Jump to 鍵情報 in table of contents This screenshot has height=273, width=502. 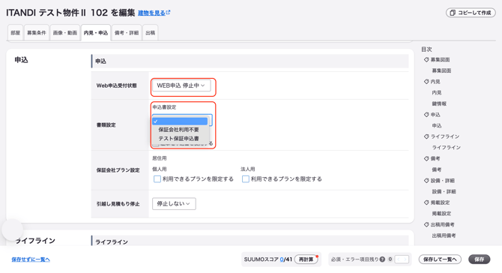(x=439, y=103)
